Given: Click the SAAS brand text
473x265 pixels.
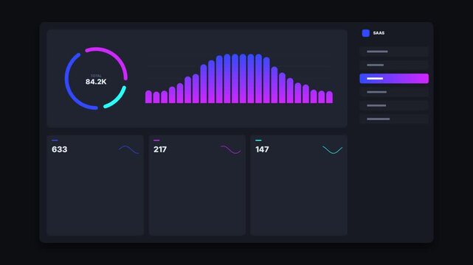Looking at the screenshot, I should (379, 33).
